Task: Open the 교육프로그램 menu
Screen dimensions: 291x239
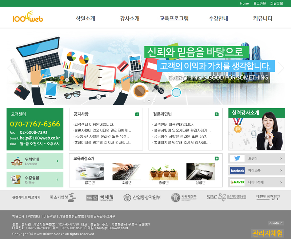Action: tap(174, 19)
